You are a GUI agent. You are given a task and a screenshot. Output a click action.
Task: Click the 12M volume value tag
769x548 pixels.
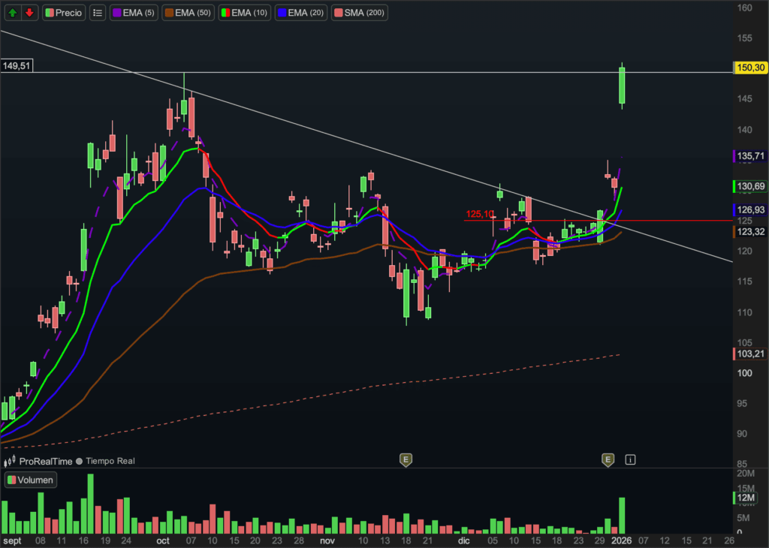[749, 498]
